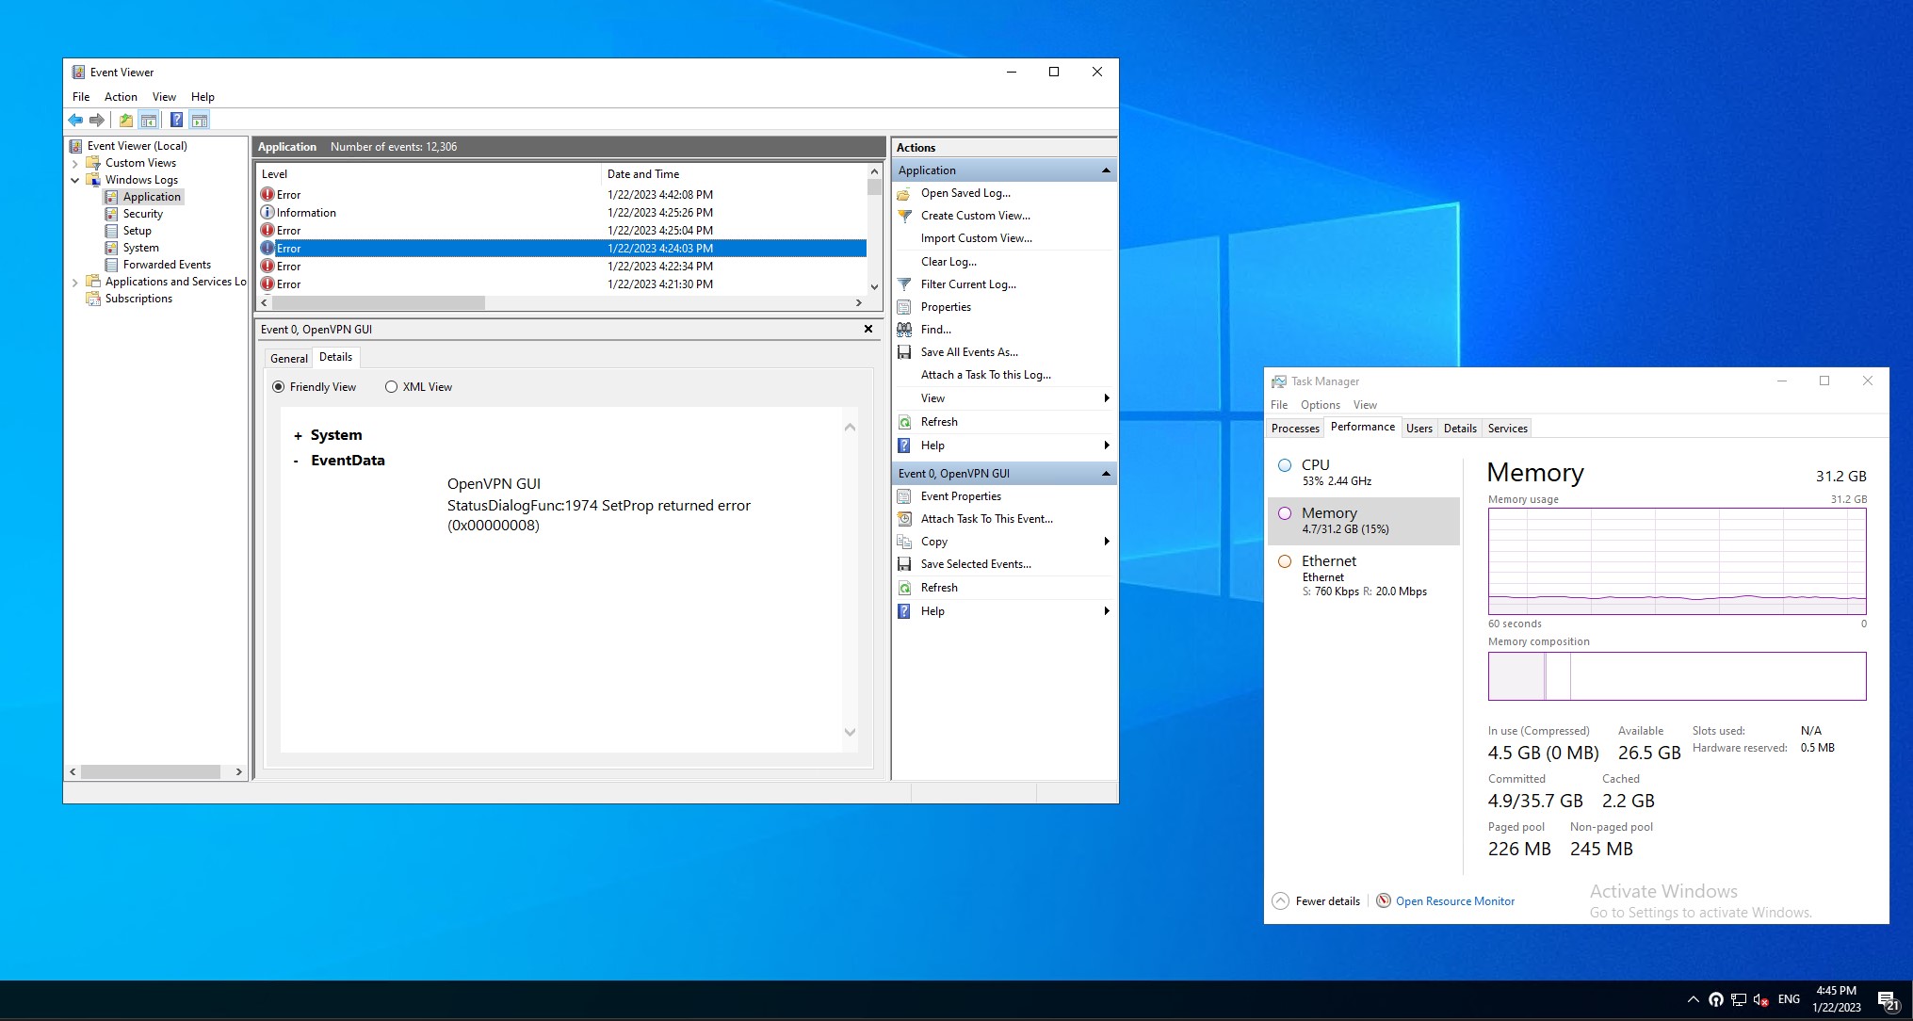This screenshot has width=1913, height=1021.
Task: Expand the System section in event details
Action: pos(298,436)
